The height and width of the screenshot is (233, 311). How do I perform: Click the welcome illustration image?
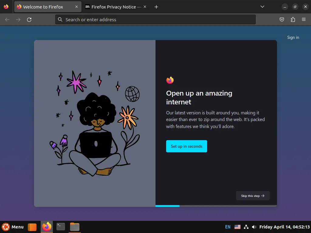95,123
